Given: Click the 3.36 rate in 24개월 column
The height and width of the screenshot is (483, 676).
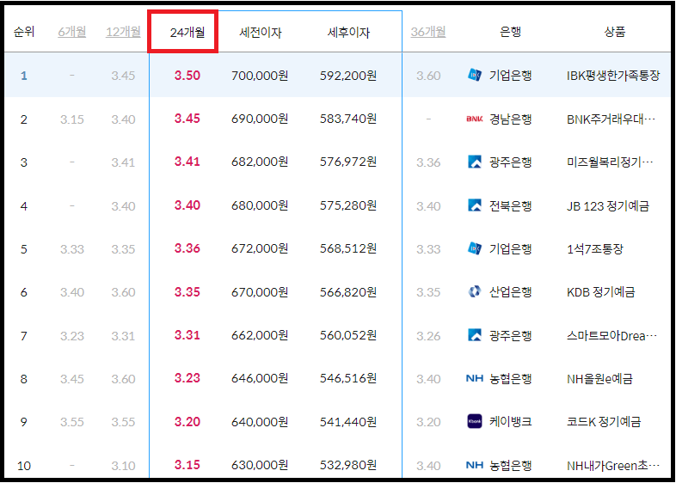Looking at the screenshot, I should point(187,248).
